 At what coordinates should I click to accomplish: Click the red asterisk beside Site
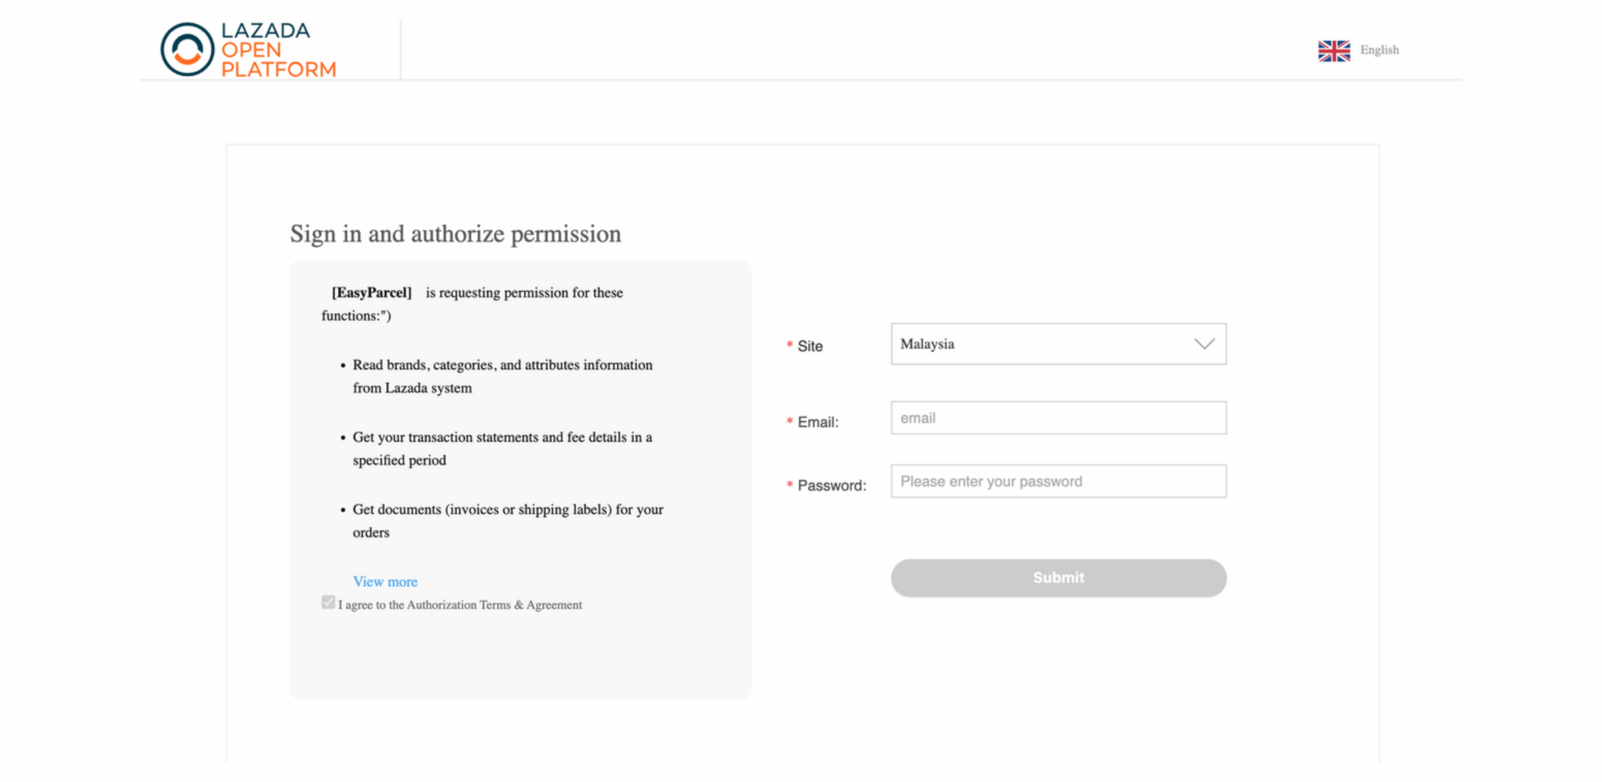click(x=788, y=345)
